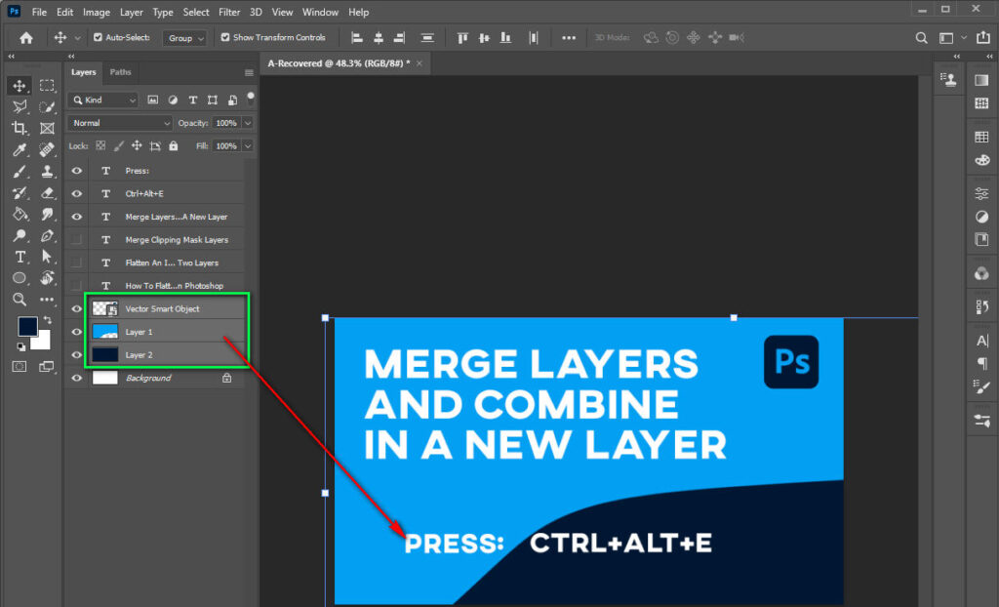Select the Move tool
Screen dimensions: 999x607
click(20, 87)
